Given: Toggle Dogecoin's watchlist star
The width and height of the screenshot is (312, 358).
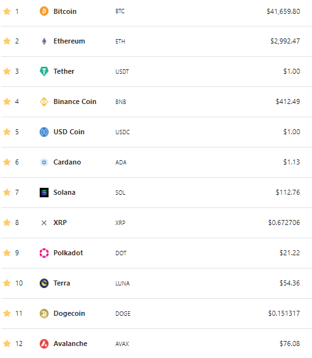Looking at the screenshot, I should coord(7,313).
